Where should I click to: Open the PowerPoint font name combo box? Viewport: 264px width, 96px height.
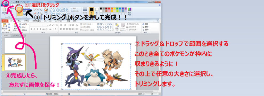pyautogui.click(x=37, y=25)
